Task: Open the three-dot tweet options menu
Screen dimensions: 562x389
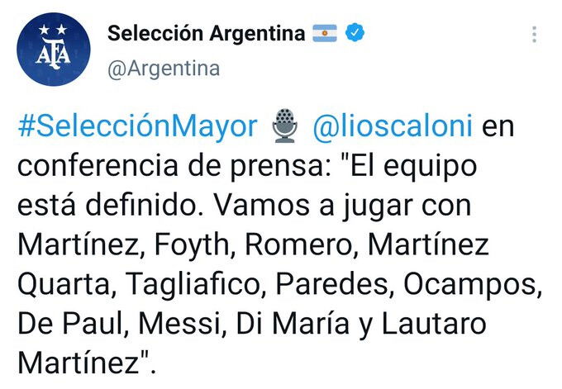Action: pyautogui.click(x=535, y=35)
